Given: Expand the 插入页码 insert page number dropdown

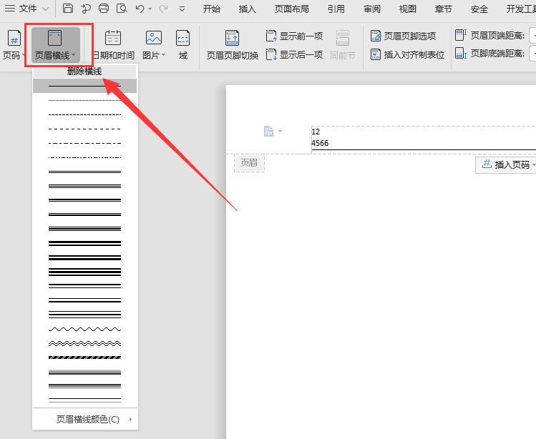Looking at the screenshot, I should click(507, 164).
